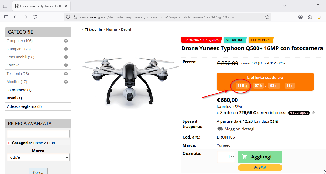Click the Aggiungi cart button

pos(260,157)
